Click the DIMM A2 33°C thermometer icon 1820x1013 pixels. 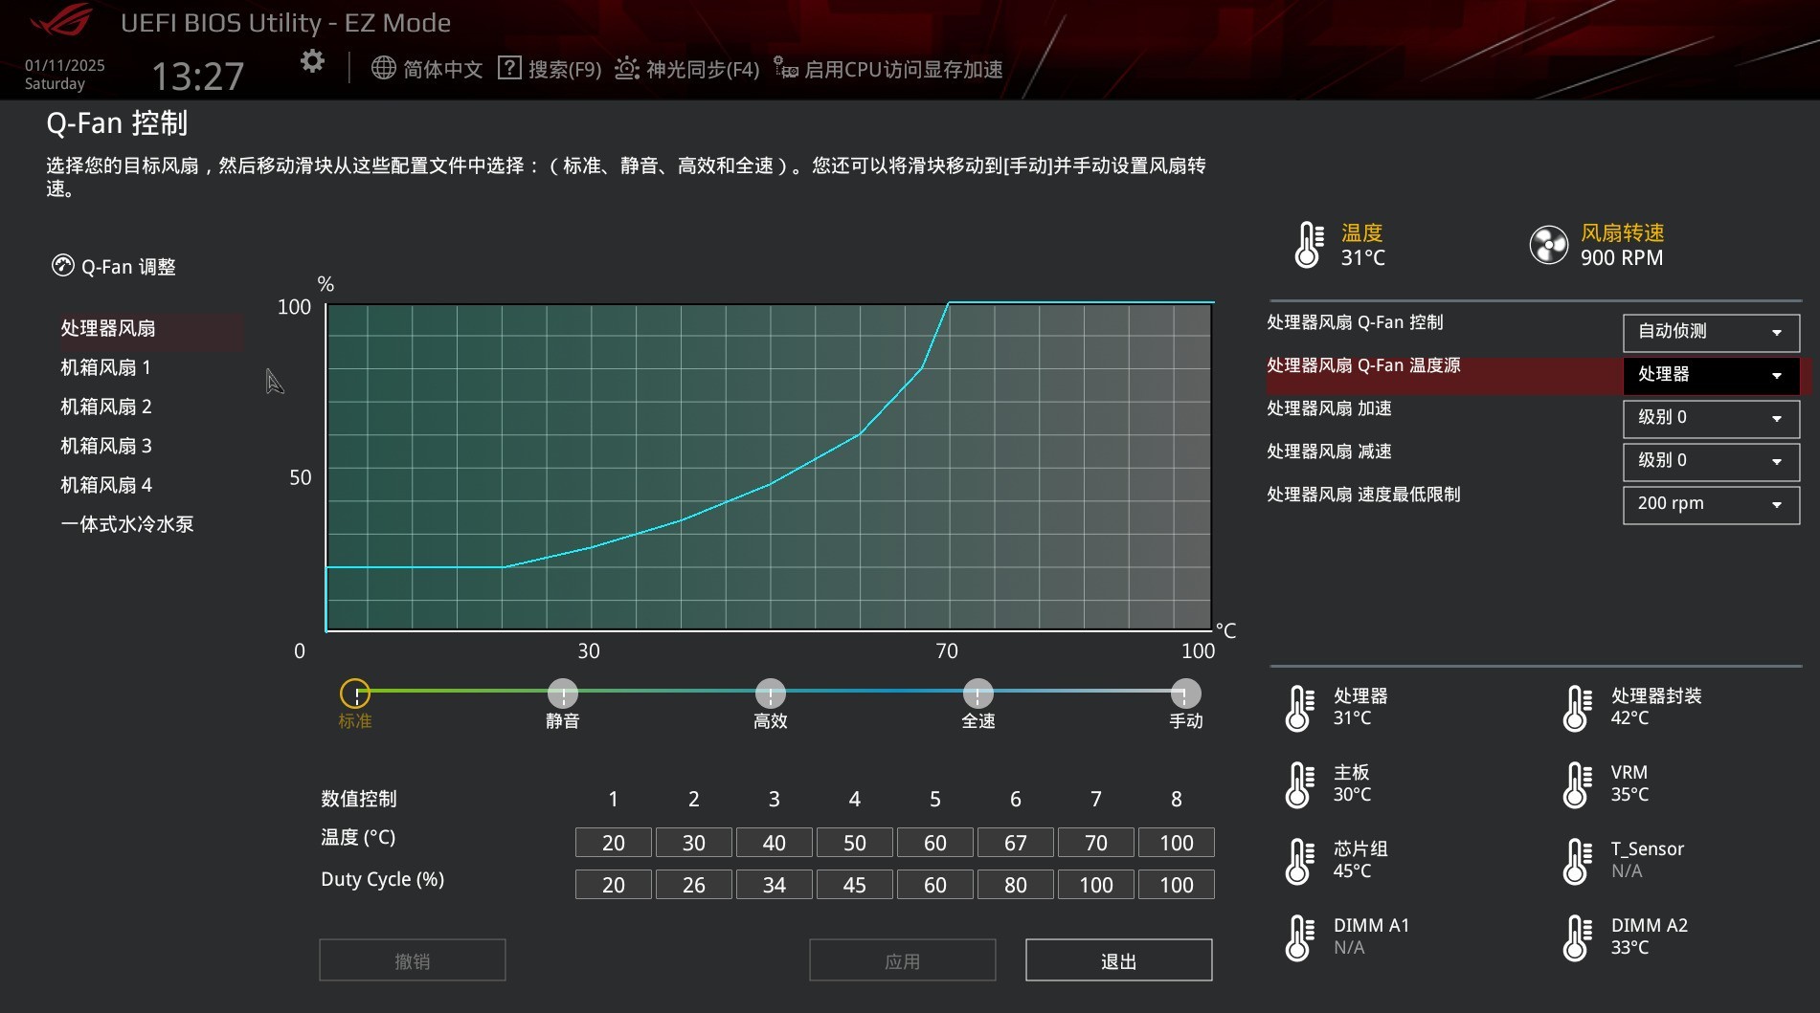point(1577,937)
